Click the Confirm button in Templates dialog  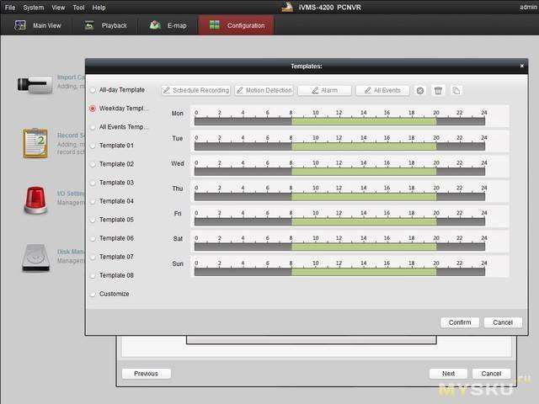pyautogui.click(x=460, y=322)
